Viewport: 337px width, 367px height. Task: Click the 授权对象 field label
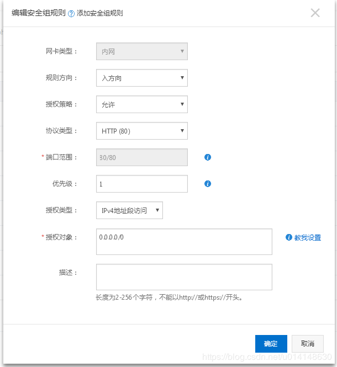[61, 237]
